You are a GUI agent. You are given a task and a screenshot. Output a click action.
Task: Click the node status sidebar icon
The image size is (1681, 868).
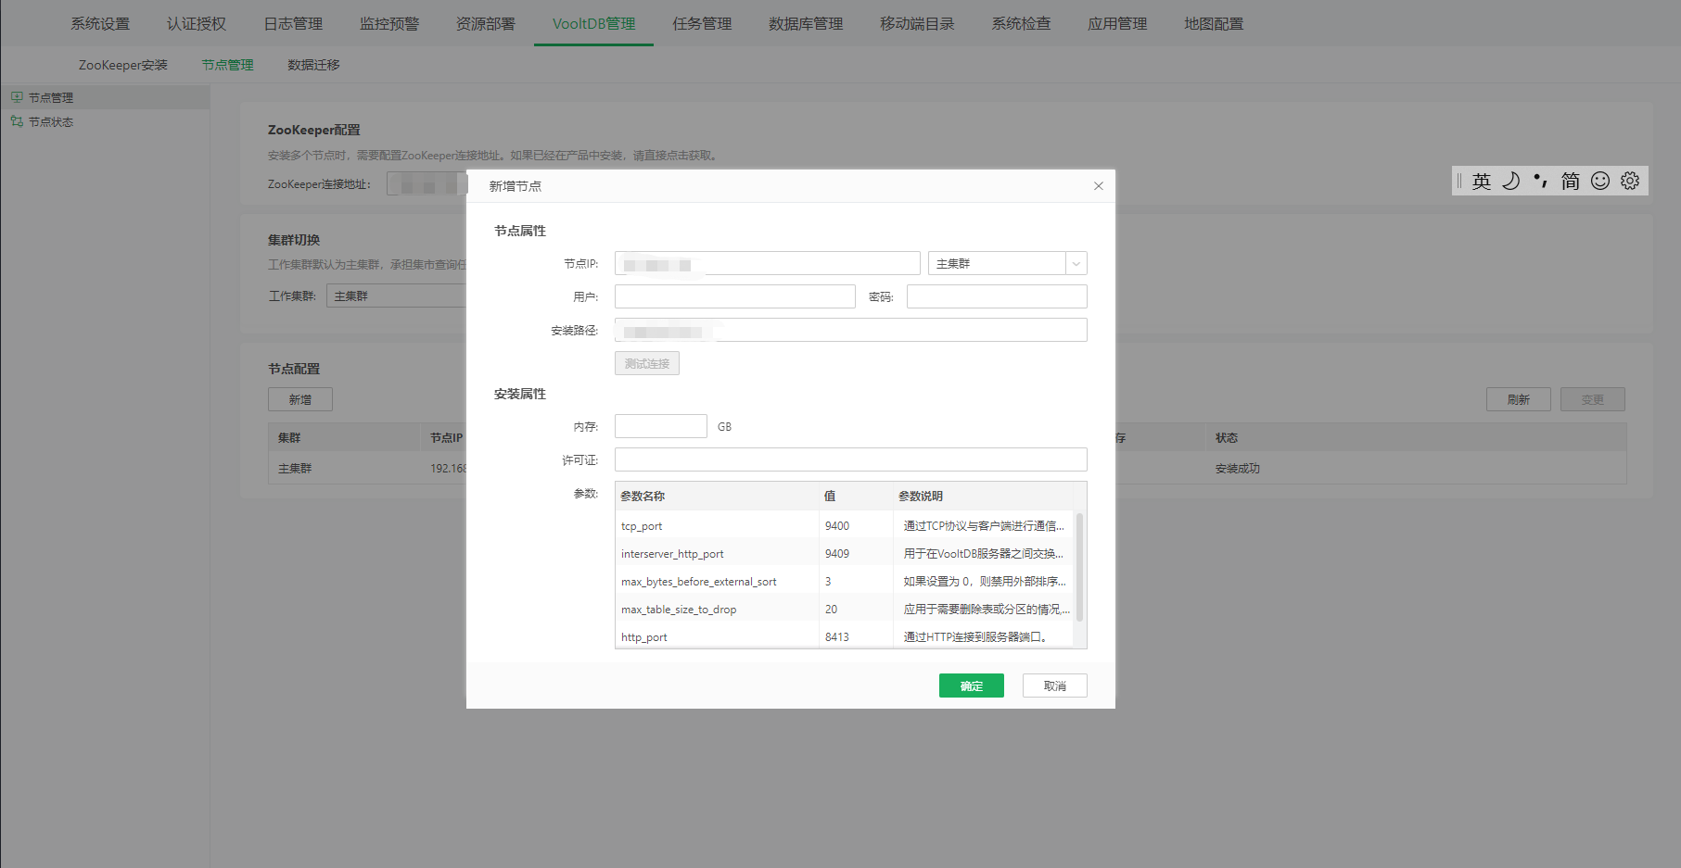pyautogui.click(x=17, y=121)
